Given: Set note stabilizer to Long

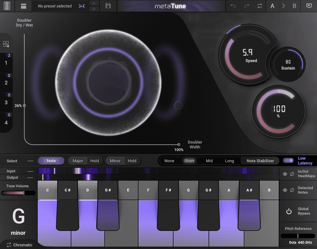Looking at the screenshot, I should pyautogui.click(x=229, y=161).
